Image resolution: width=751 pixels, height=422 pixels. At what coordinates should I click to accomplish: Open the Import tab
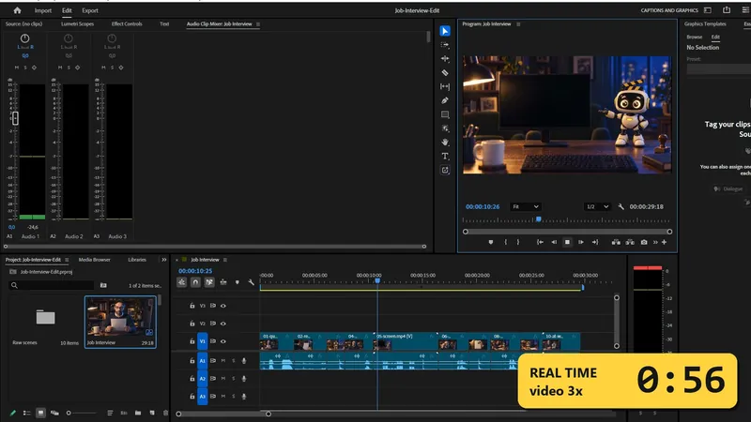click(x=42, y=10)
